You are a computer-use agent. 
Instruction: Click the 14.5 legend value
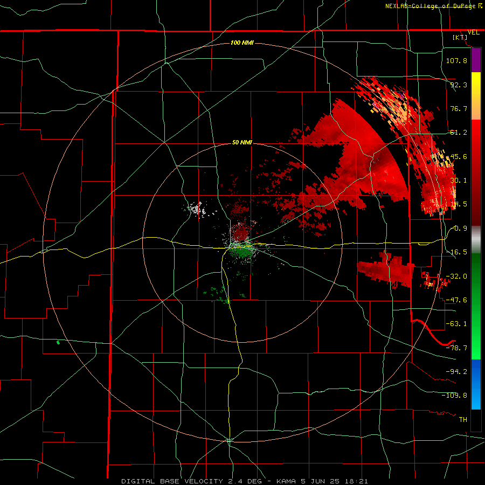point(459,204)
